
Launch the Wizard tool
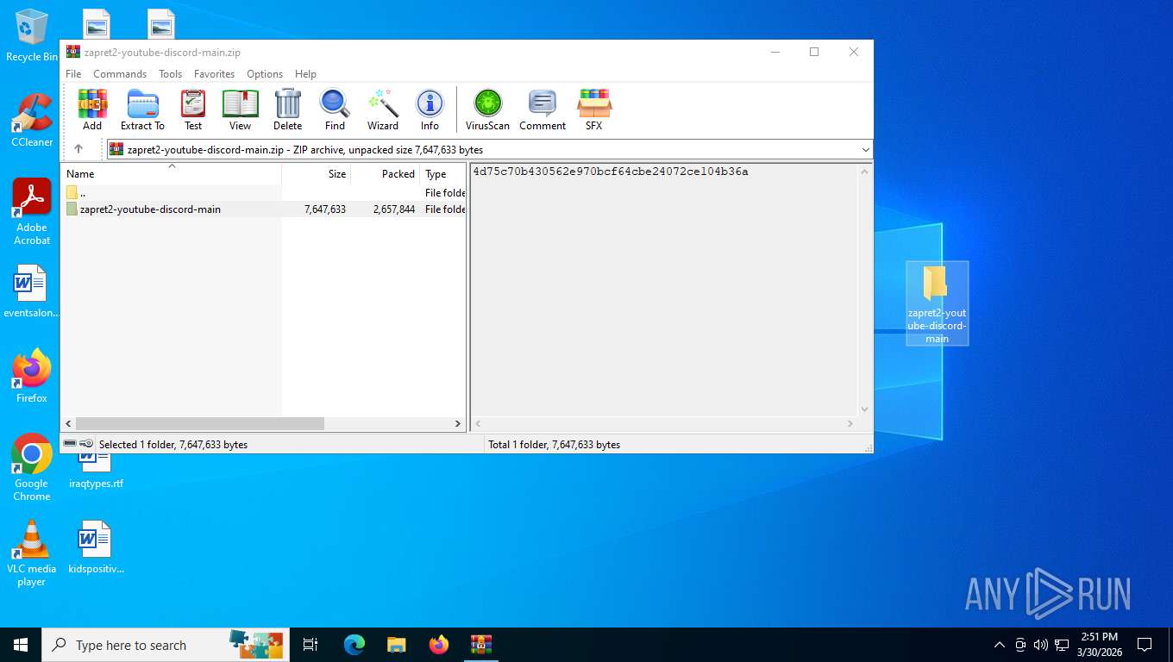(x=383, y=109)
